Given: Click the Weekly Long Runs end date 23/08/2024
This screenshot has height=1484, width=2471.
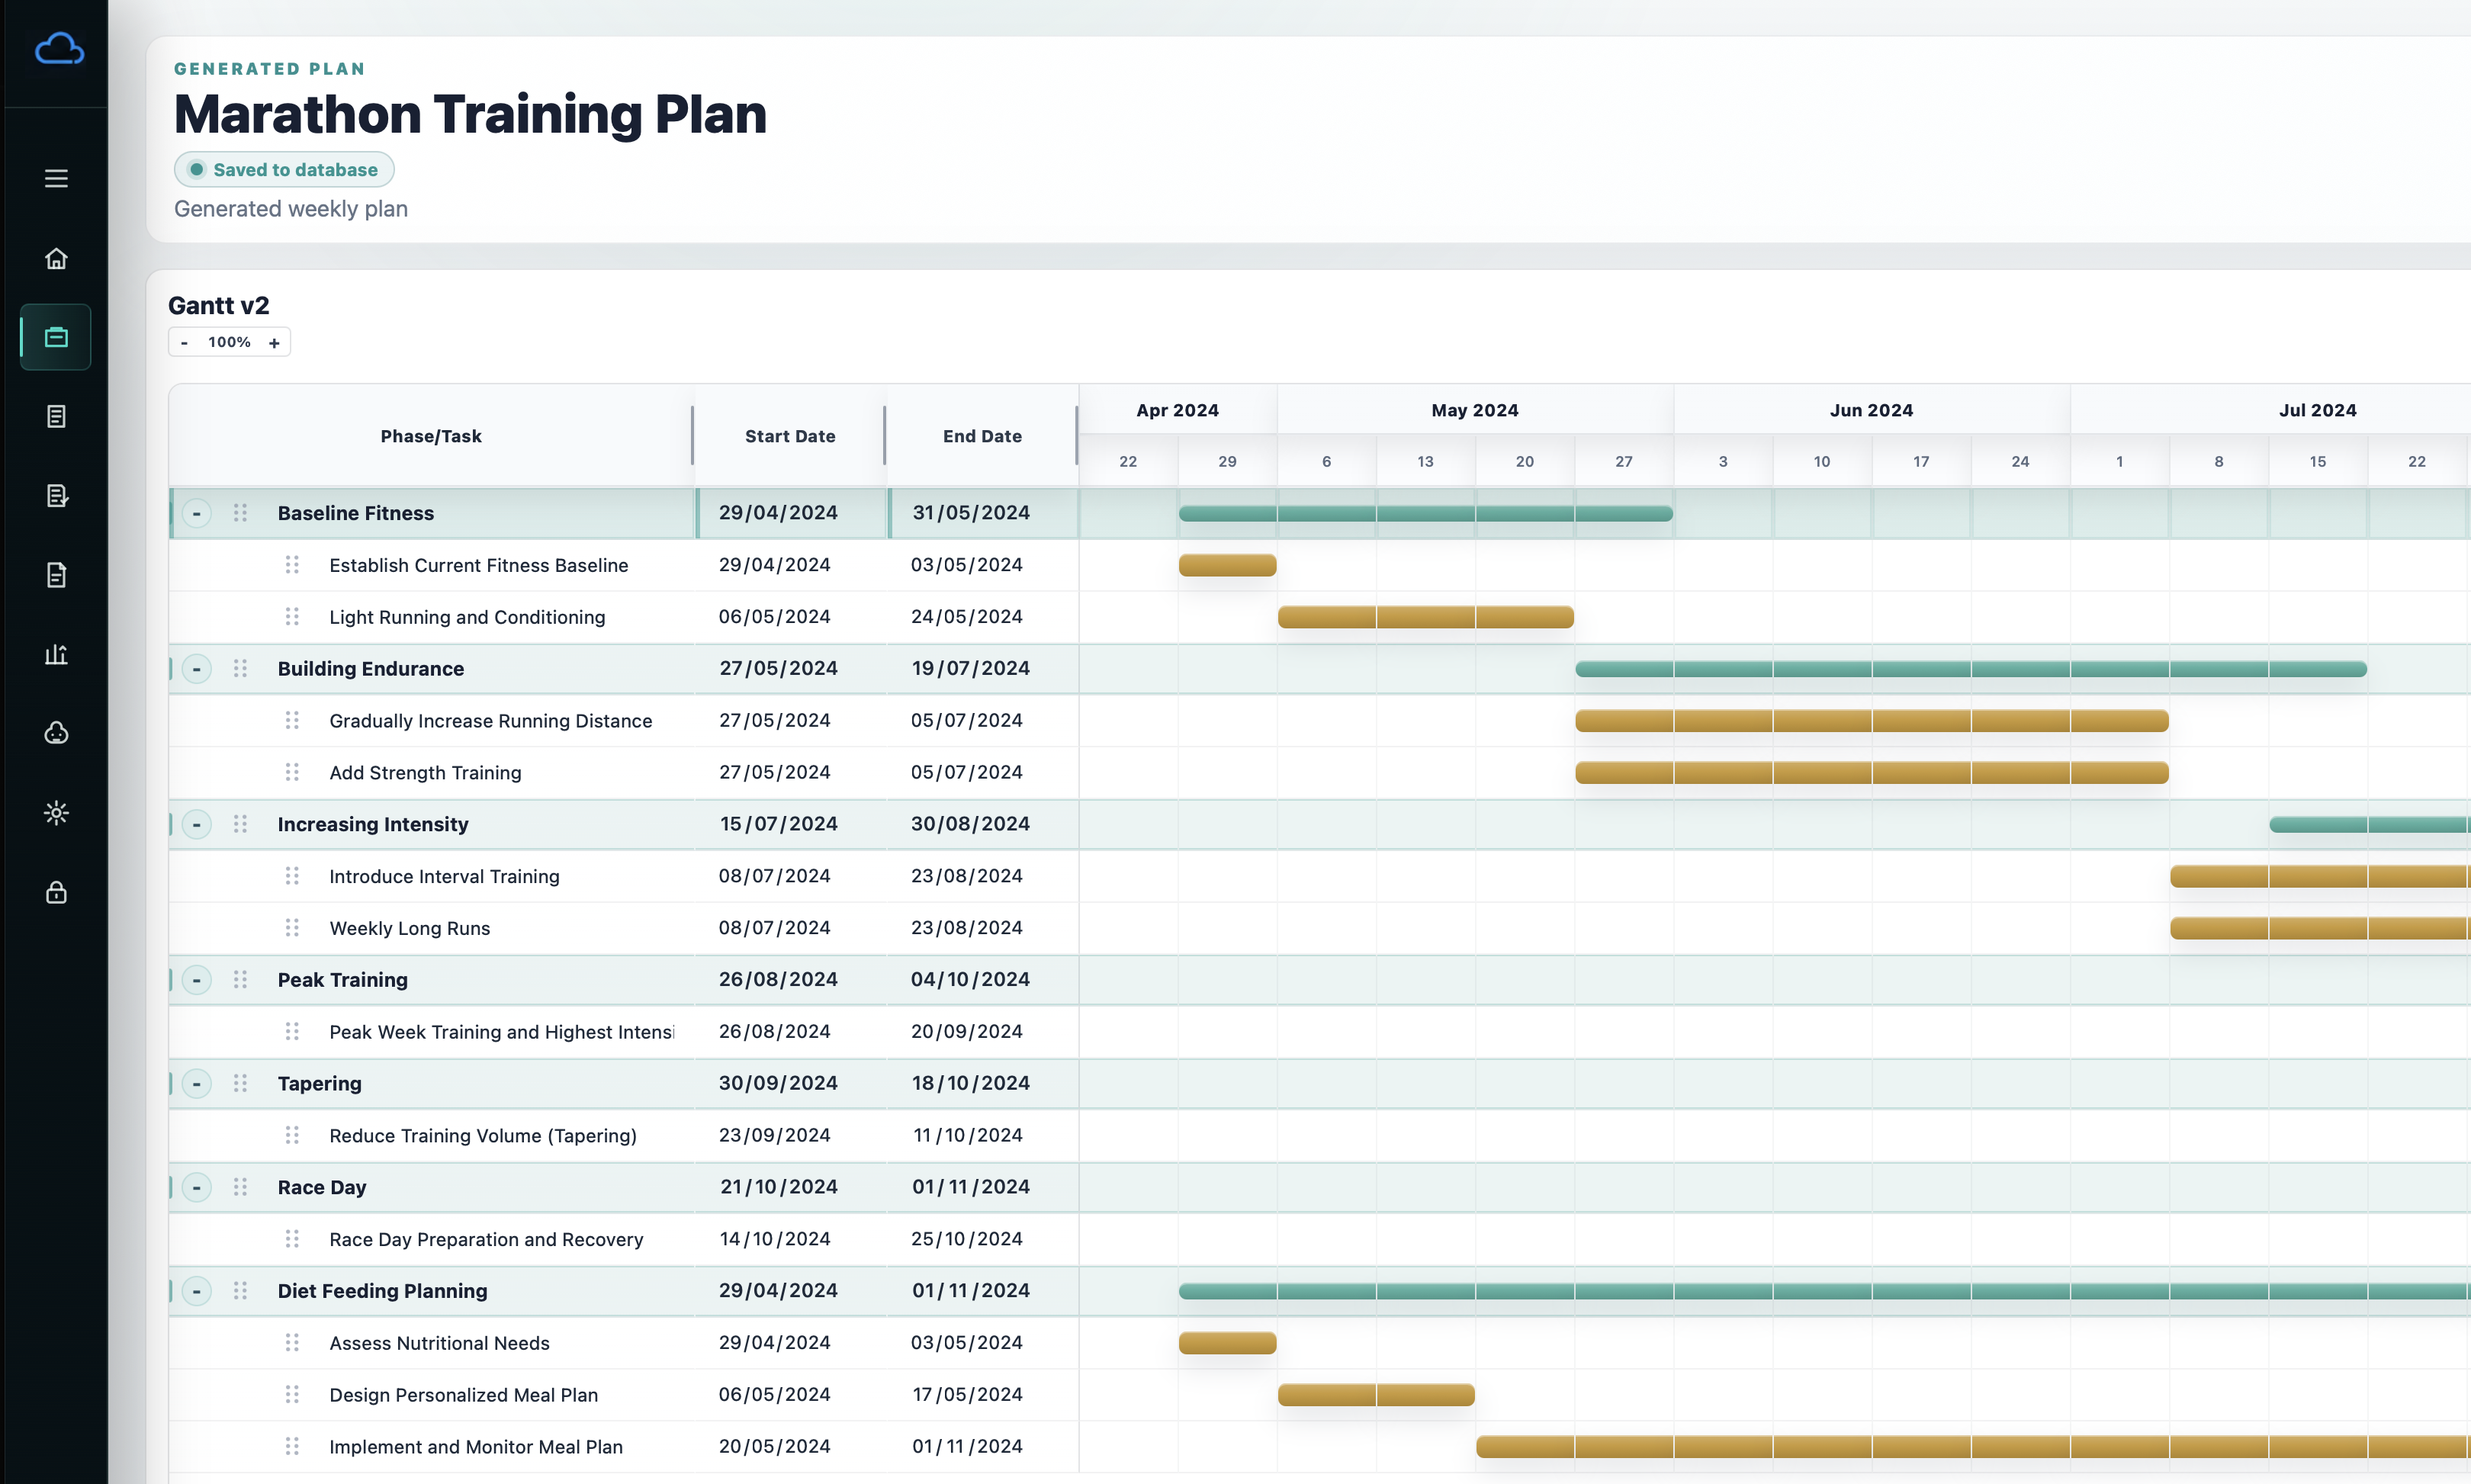Looking at the screenshot, I should tap(967, 927).
